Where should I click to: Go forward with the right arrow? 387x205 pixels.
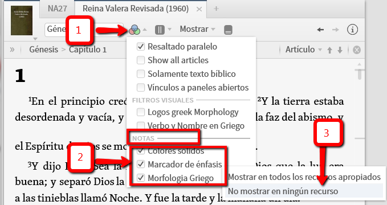tap(335, 30)
